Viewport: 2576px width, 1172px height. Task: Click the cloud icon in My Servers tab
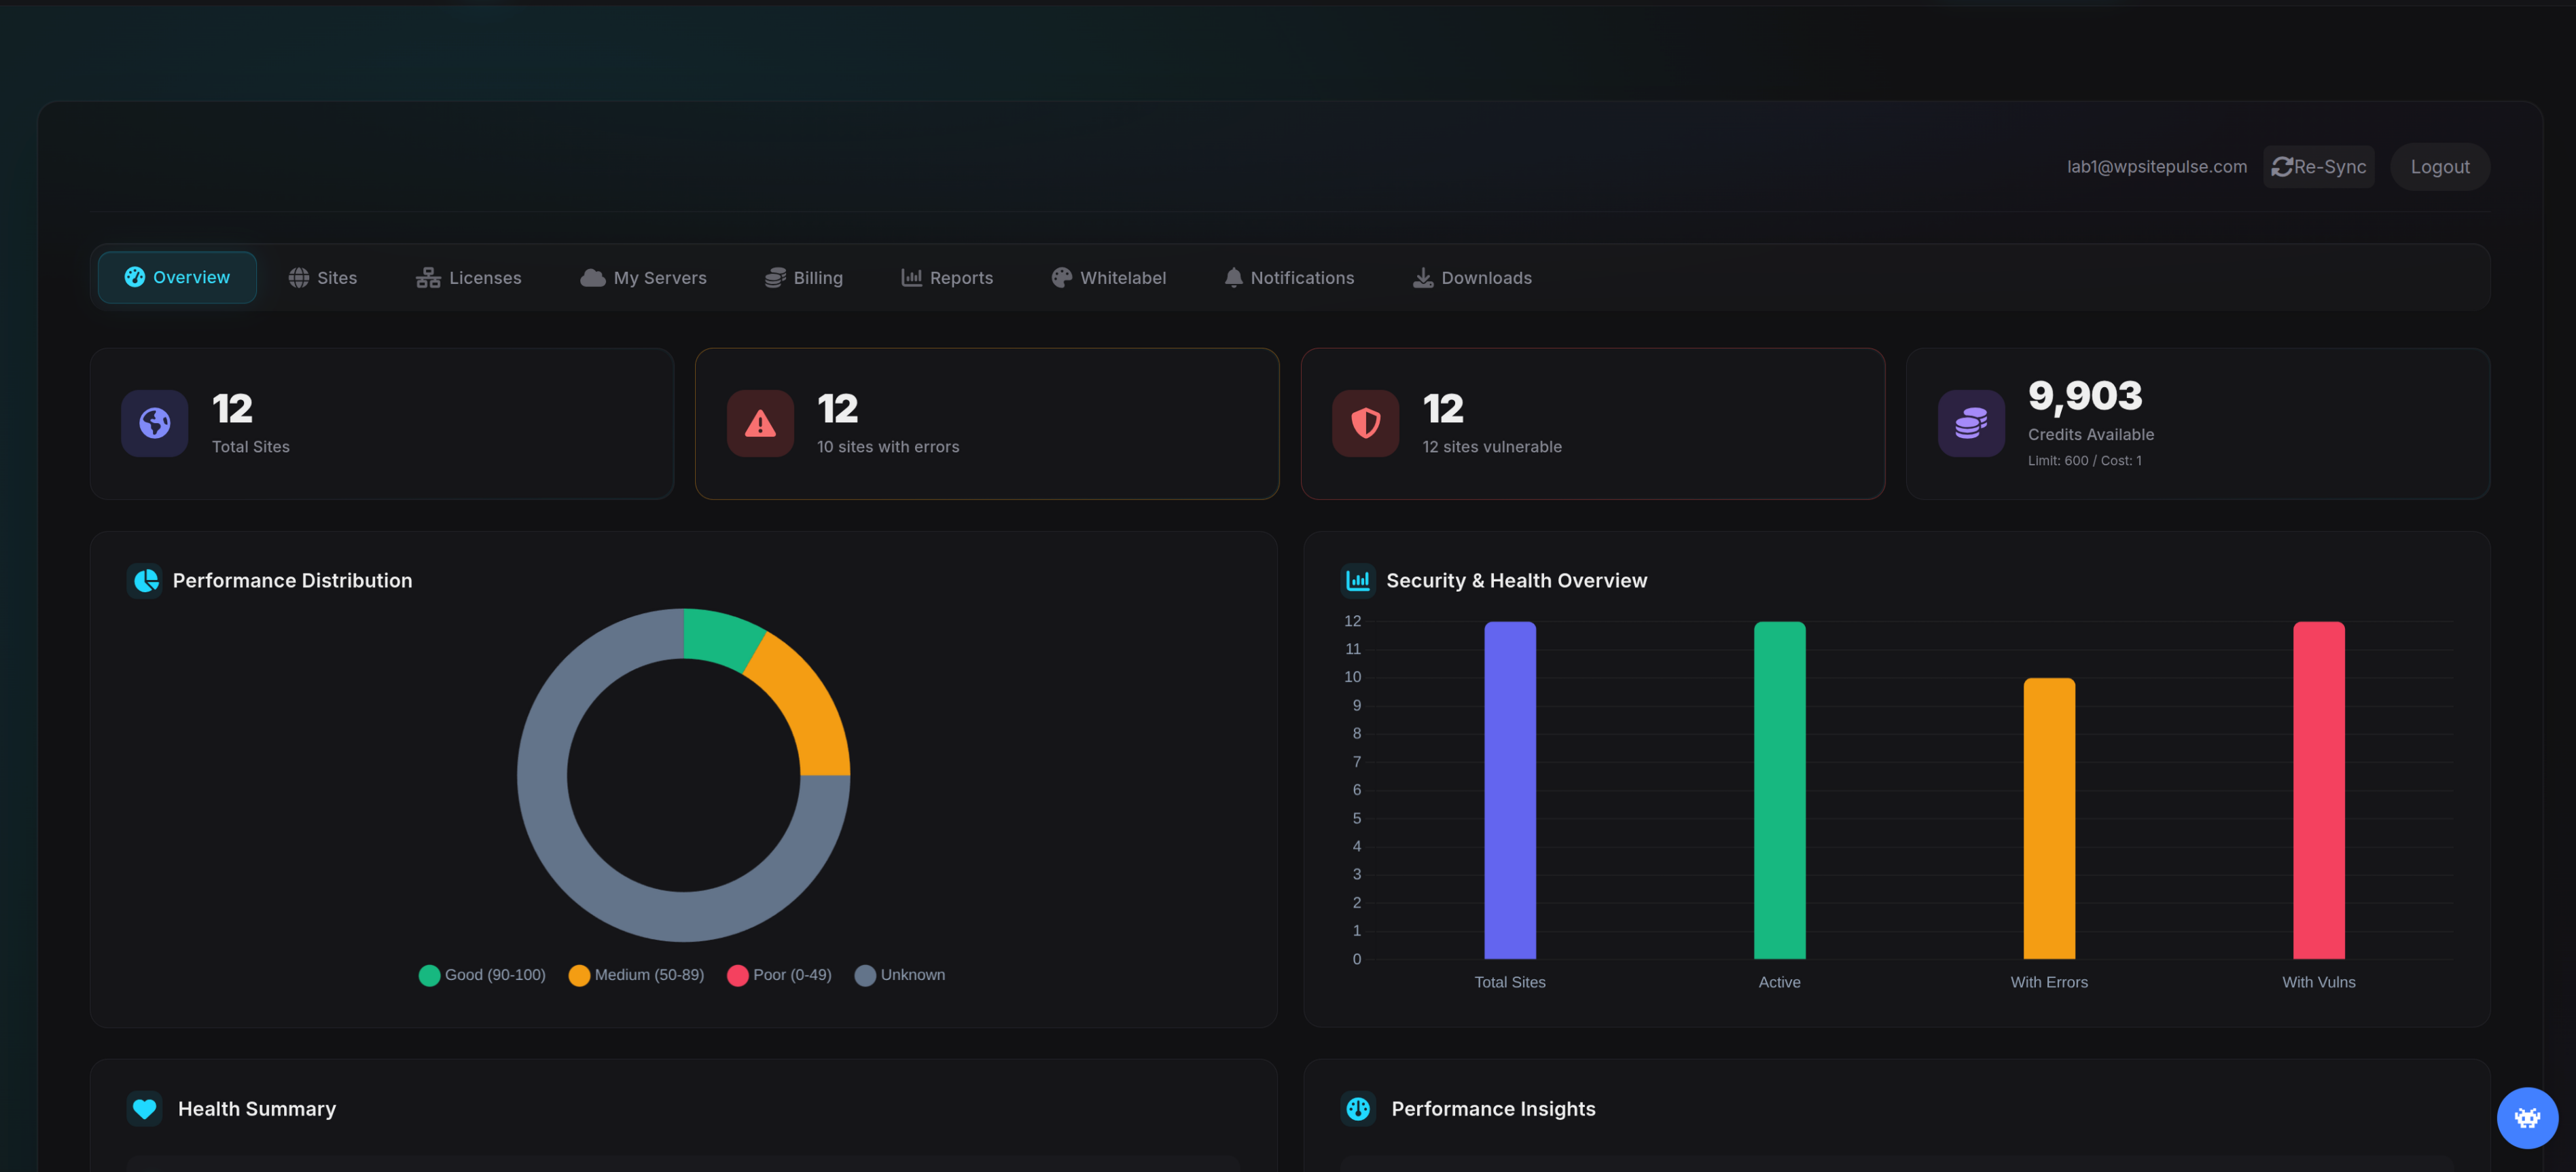click(x=593, y=278)
